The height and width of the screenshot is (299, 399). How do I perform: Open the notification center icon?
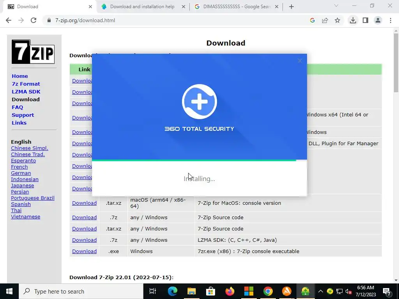coord(387,291)
